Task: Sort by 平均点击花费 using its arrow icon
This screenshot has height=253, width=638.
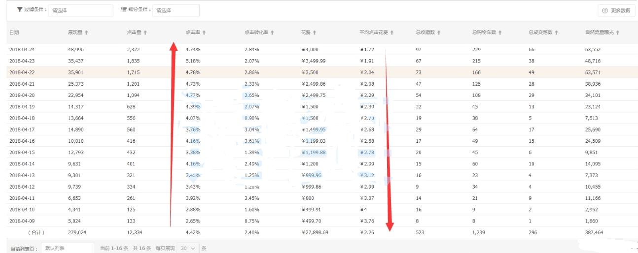Action: click(392, 32)
